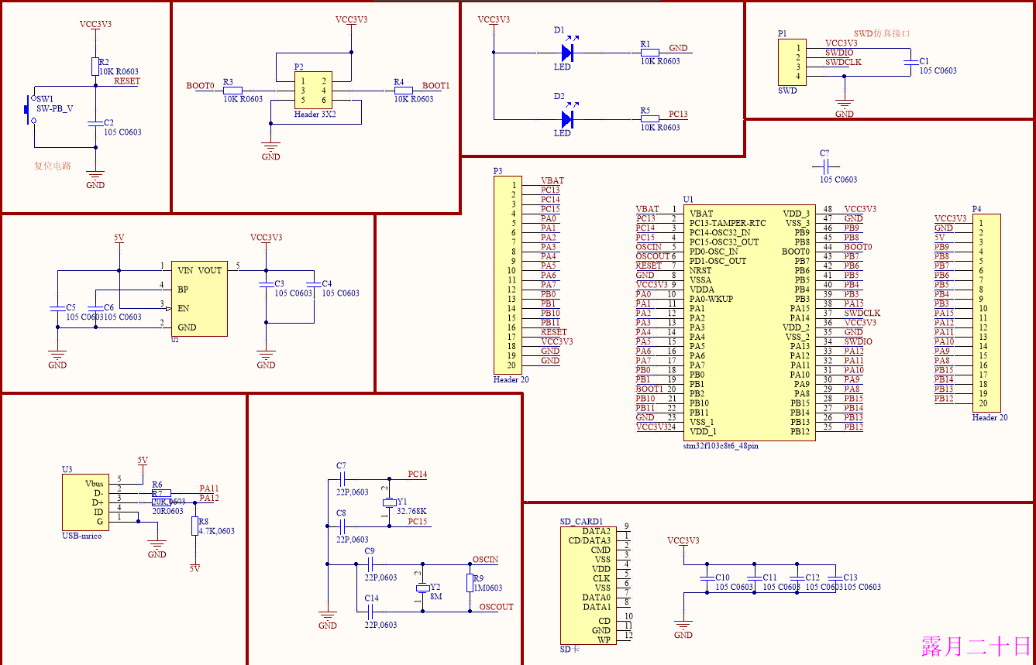Screen dimensions: 1036x665
Task: Select resistor R2 in the reset circuit
Action: tap(95, 65)
